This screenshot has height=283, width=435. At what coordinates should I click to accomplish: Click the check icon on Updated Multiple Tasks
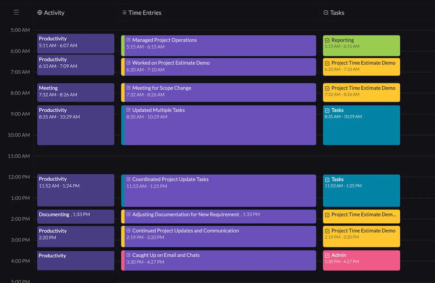128,110
